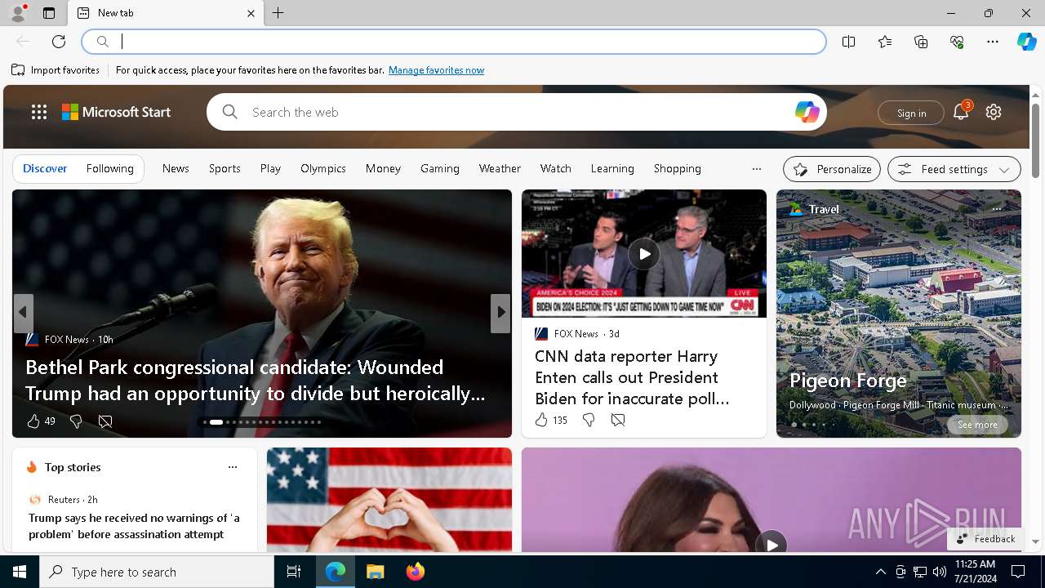Select the Discover tab
This screenshot has width=1045, height=588.
point(45,168)
